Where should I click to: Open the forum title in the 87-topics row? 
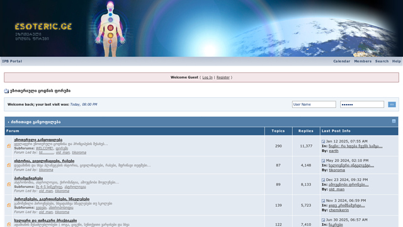(44, 161)
